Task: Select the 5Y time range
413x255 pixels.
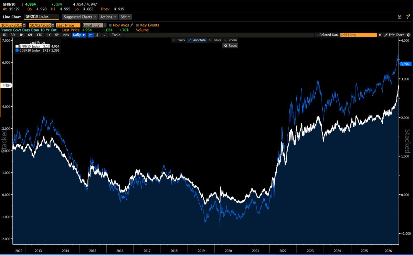Action: (57, 35)
